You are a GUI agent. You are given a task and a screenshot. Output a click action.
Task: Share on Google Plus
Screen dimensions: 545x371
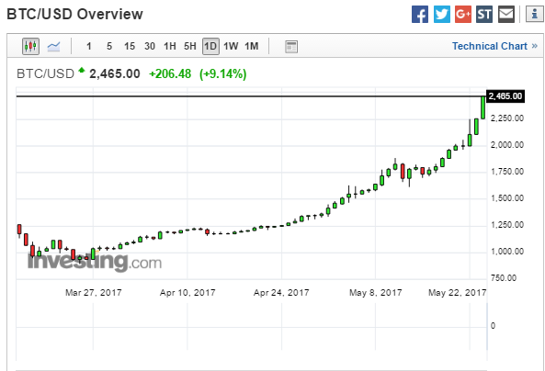(x=463, y=15)
